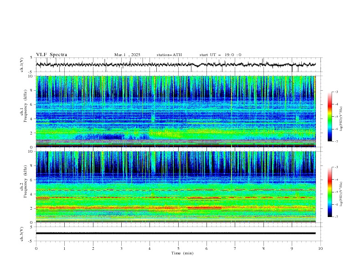Click the ch.1 spectrogram color bar
This screenshot has width=361, height=279.
(330, 117)
